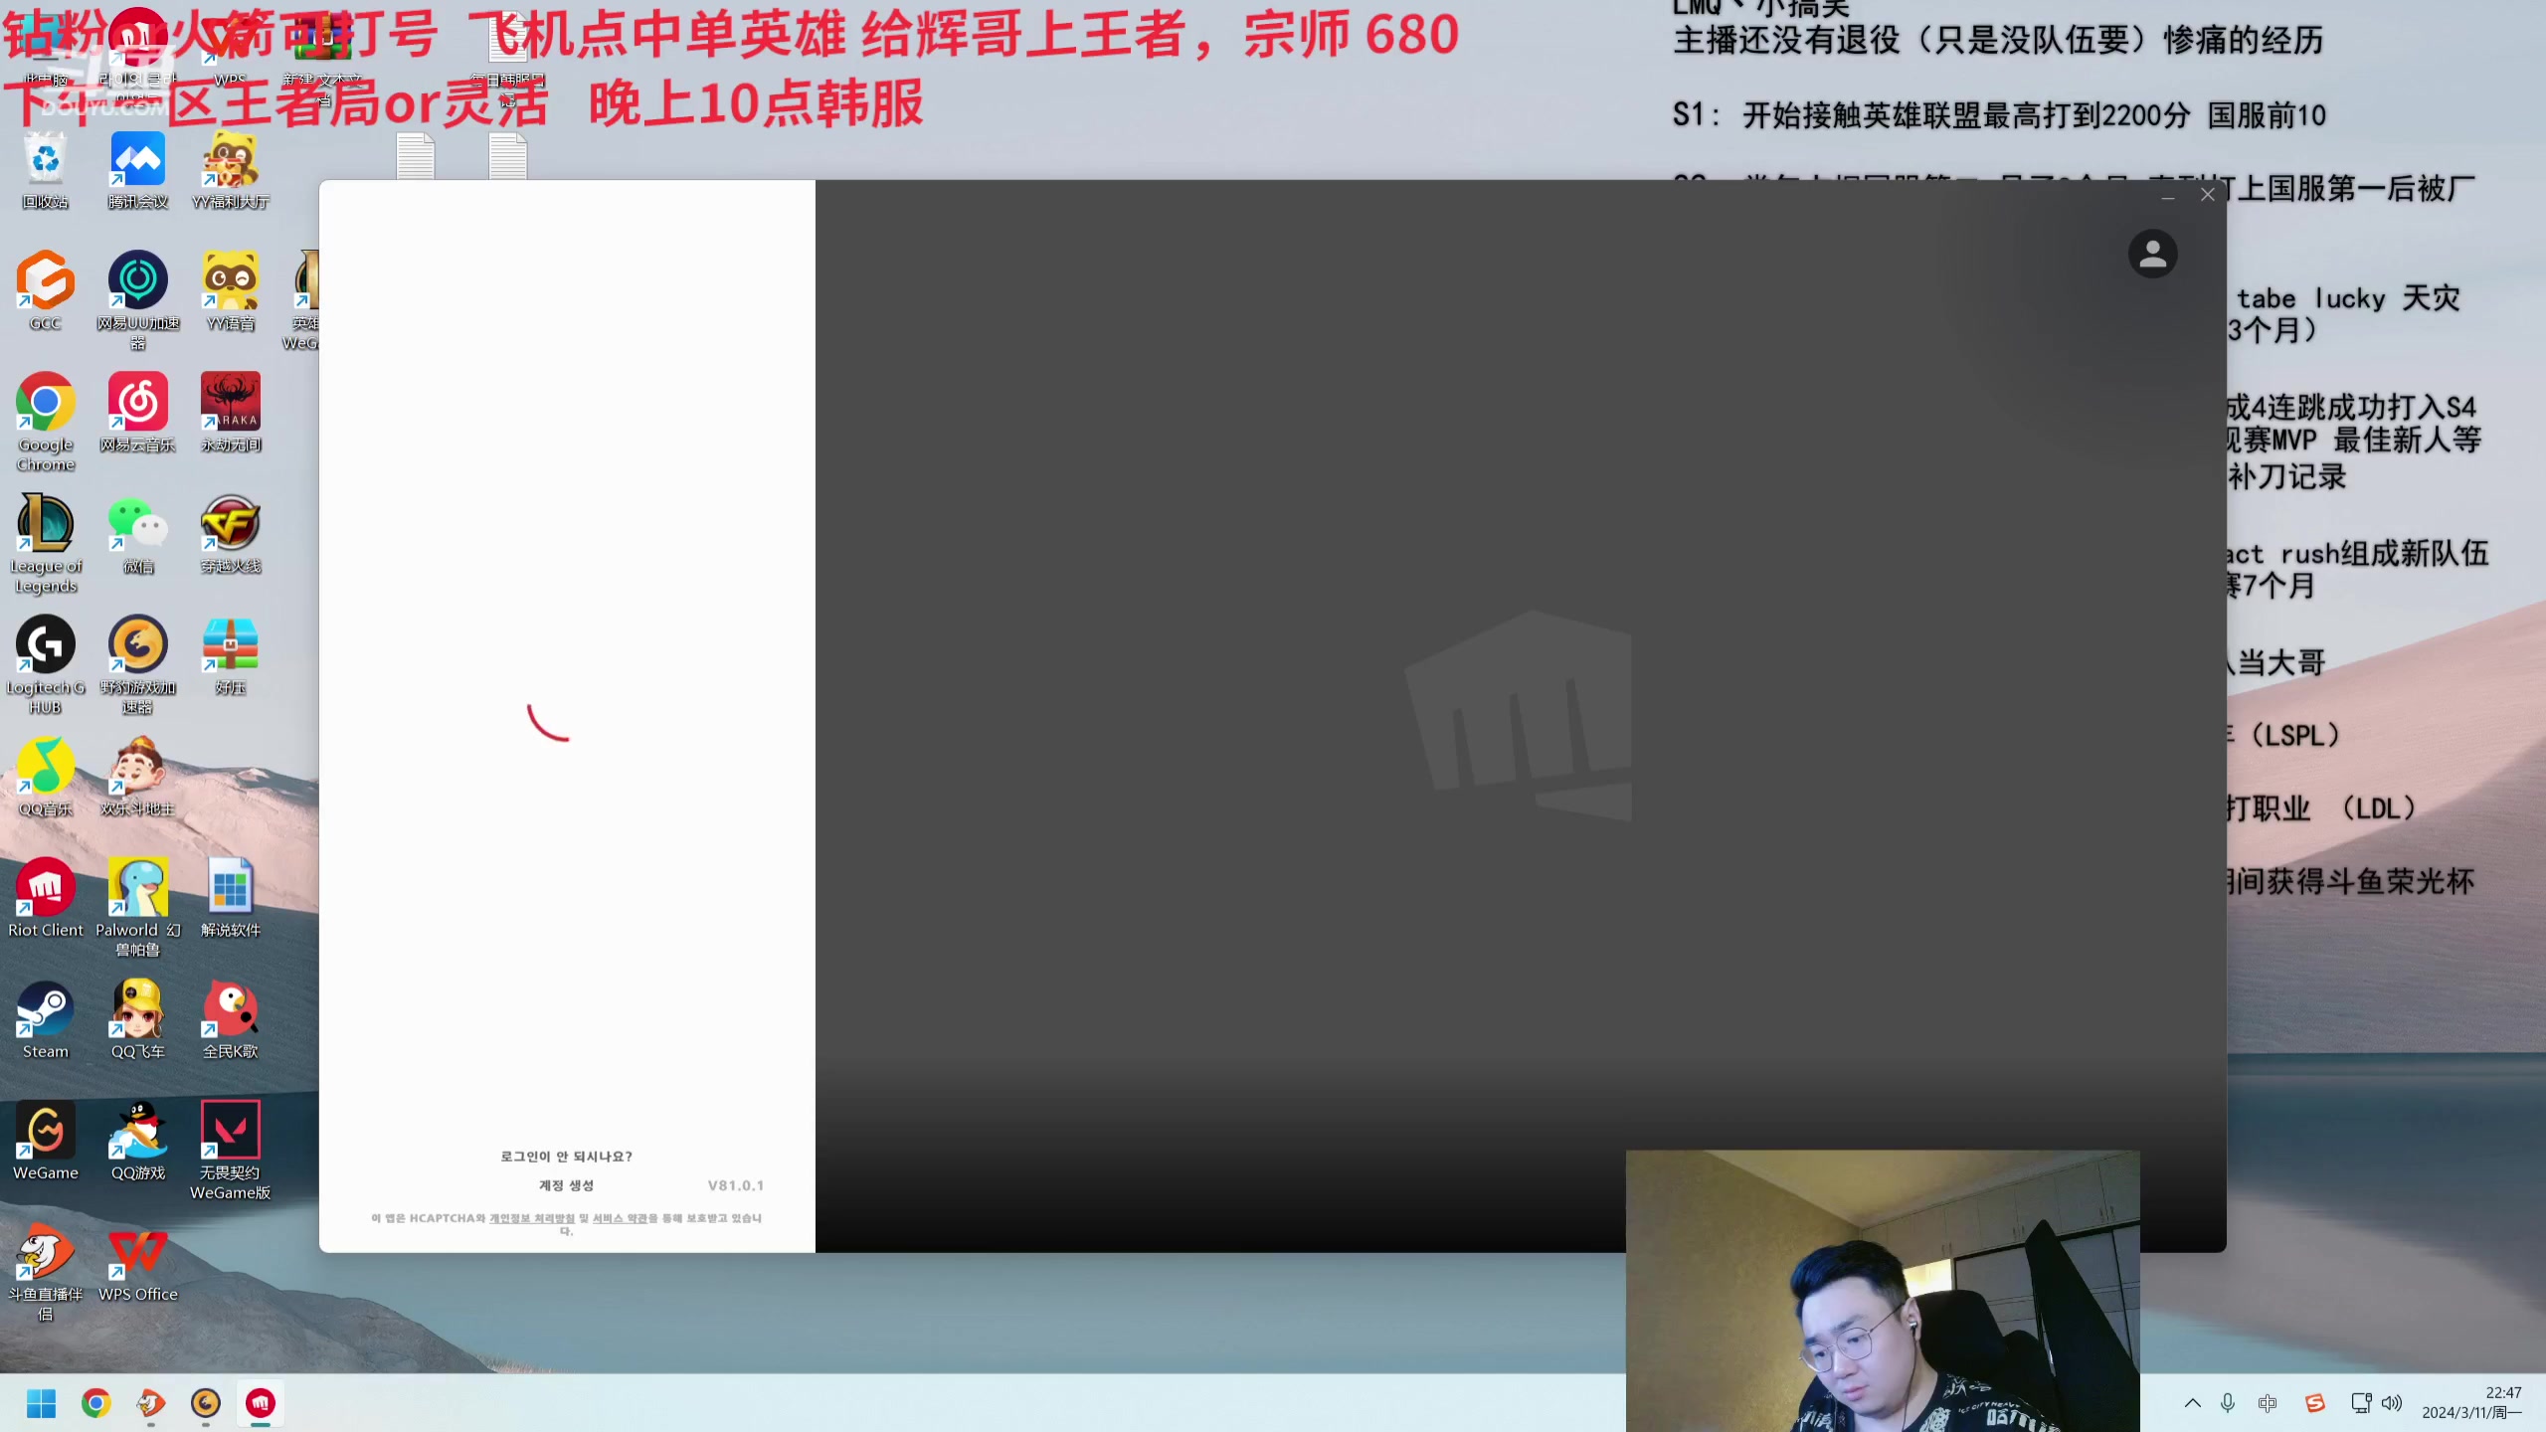Viewport: 2546px width, 1432px height.
Task: Open the League of Legends desktop icon
Action: (x=46, y=543)
